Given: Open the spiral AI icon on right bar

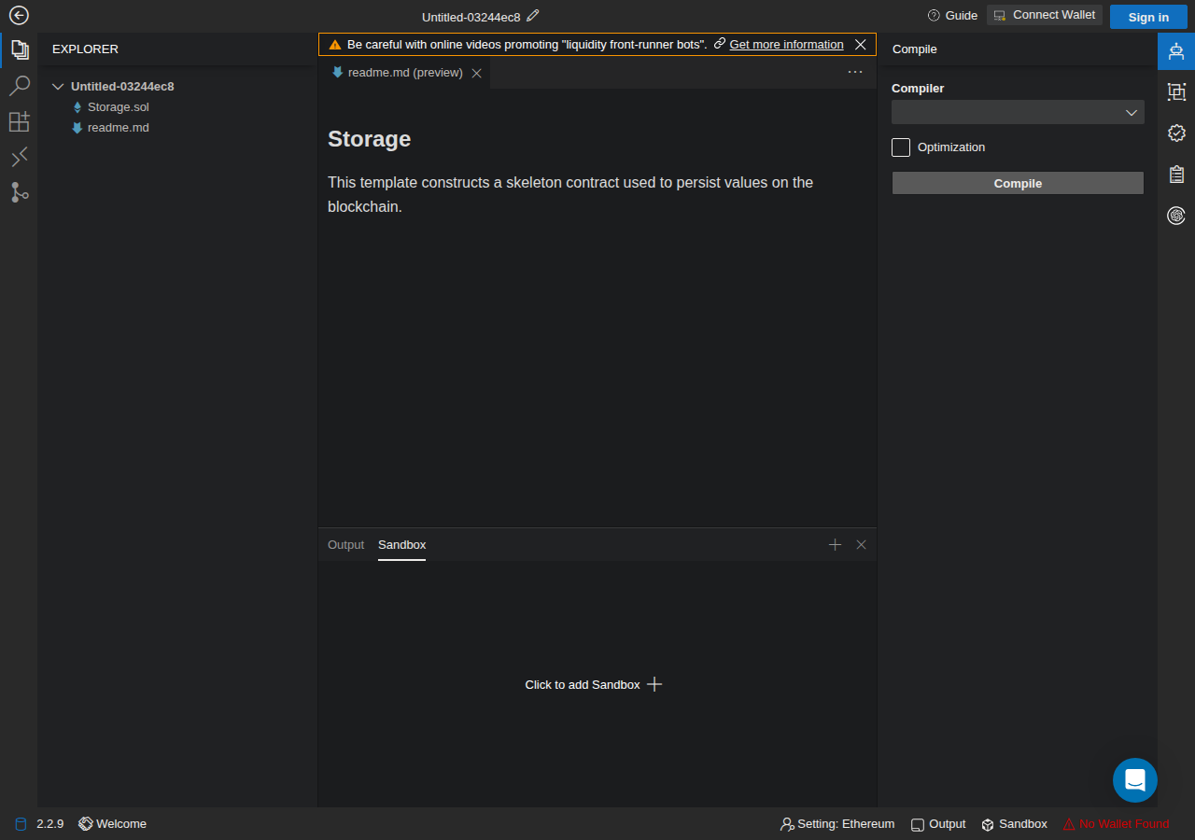Looking at the screenshot, I should pyautogui.click(x=1176, y=216).
